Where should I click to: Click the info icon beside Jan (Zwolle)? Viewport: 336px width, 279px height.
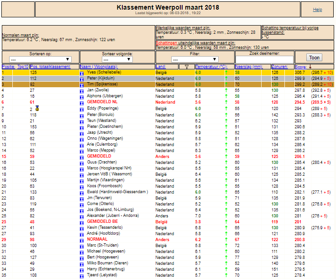(x=82, y=91)
